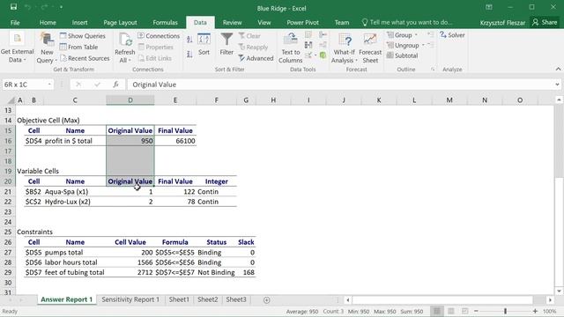
Task: Open the View tab
Action: tap(264, 22)
